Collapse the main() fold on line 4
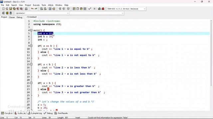This screenshot has width=213, height=119. [31, 30]
